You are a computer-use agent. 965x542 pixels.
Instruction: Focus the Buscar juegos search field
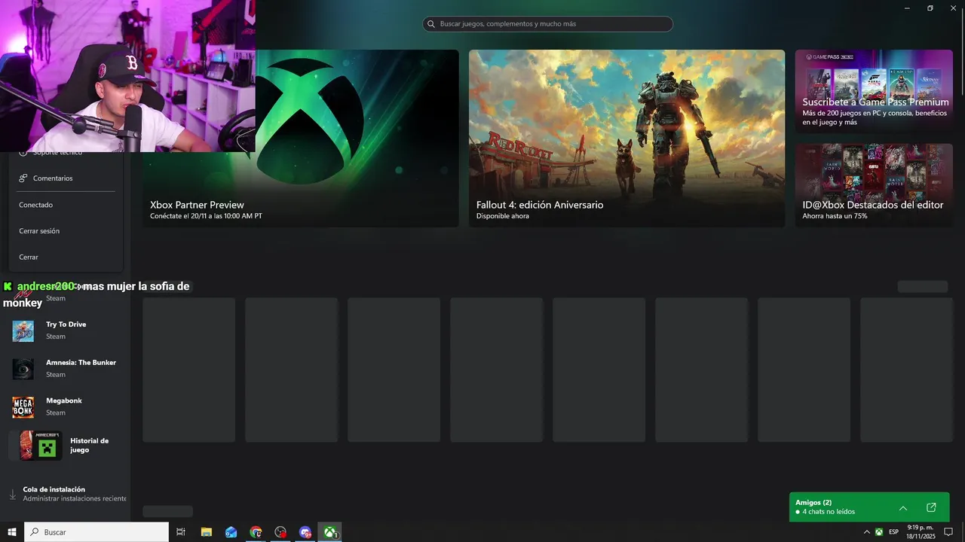pyautogui.click(x=547, y=24)
